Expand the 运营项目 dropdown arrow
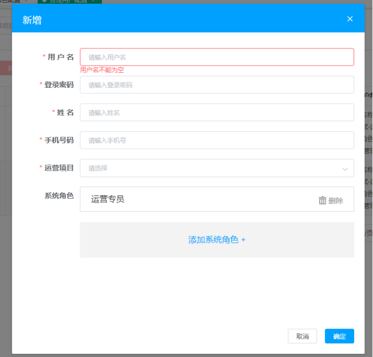The image size is (373, 357). (345, 169)
